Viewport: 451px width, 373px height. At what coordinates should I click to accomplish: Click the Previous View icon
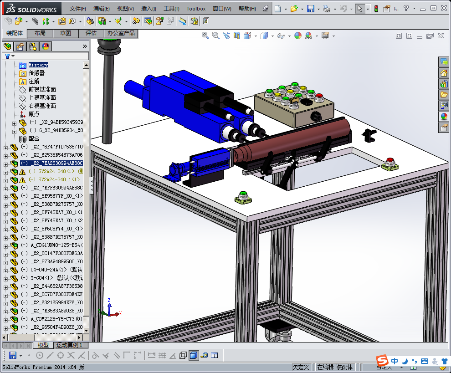[x=226, y=36]
